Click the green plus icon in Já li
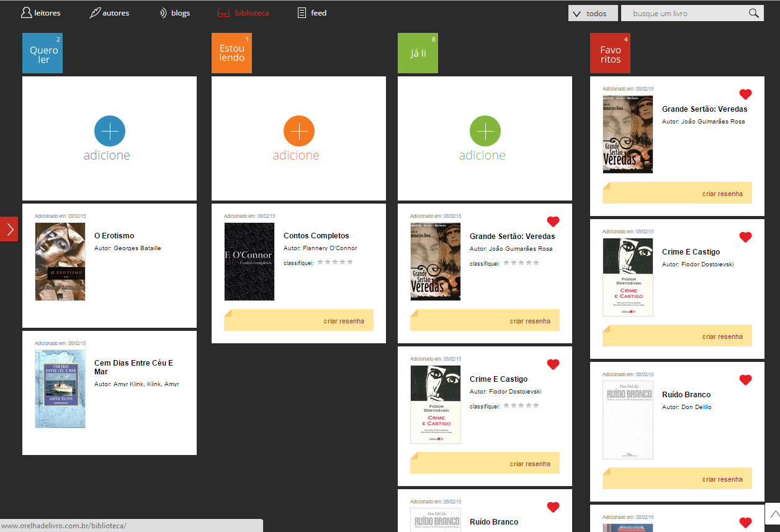Screen dimensions: 780x532 [x=485, y=131]
